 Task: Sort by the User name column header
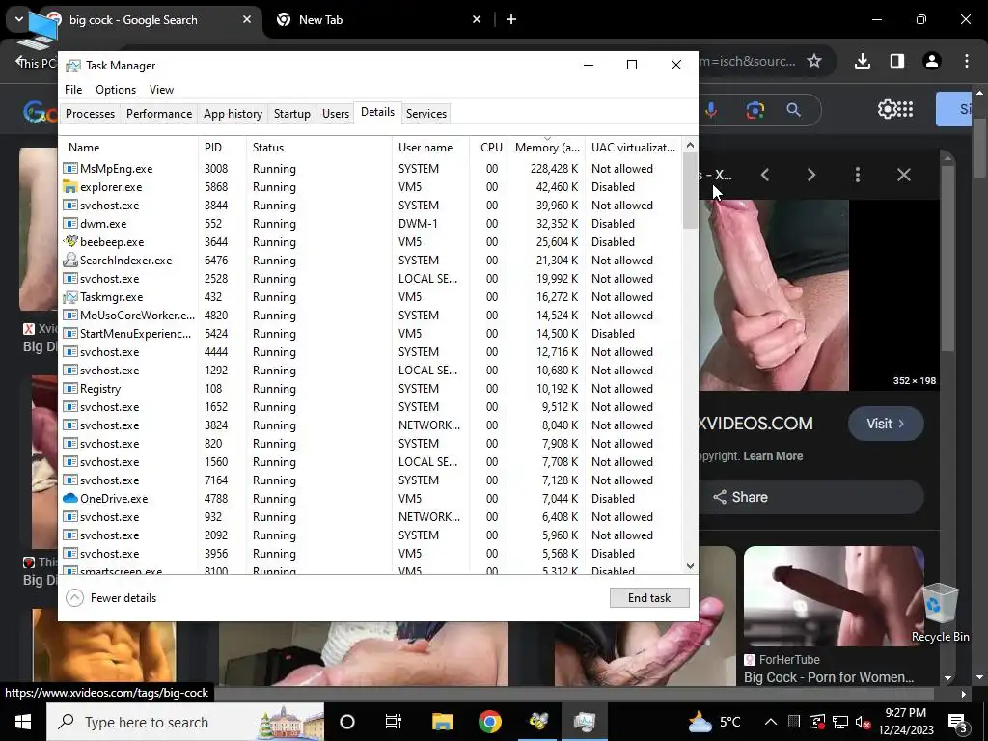click(425, 148)
